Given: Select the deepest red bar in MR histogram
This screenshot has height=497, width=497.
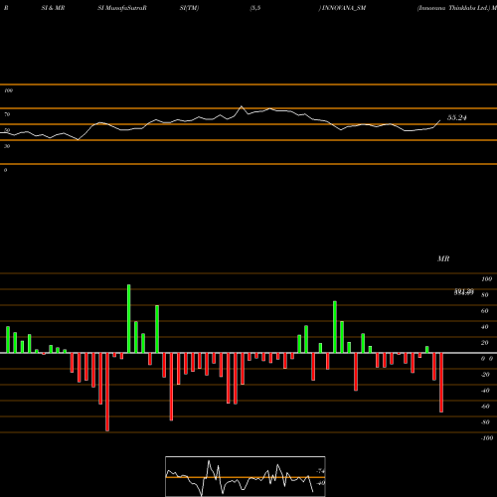Looking at the screenshot, I should tap(107, 392).
